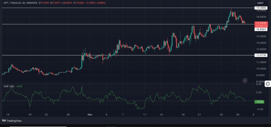Click the lightning bolt go-to-realtime icon
This screenshot has width=271, height=127.
[x=245, y=80]
